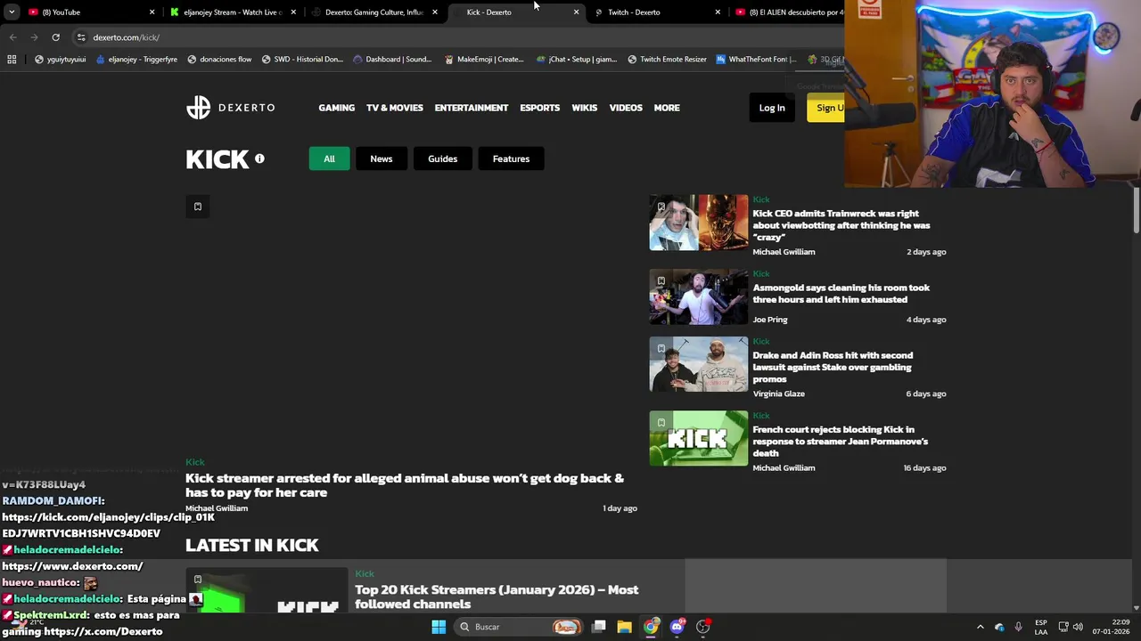Viewport: 1141px width, 641px height.
Task: View site information icon in the address bar
Action: [81, 37]
